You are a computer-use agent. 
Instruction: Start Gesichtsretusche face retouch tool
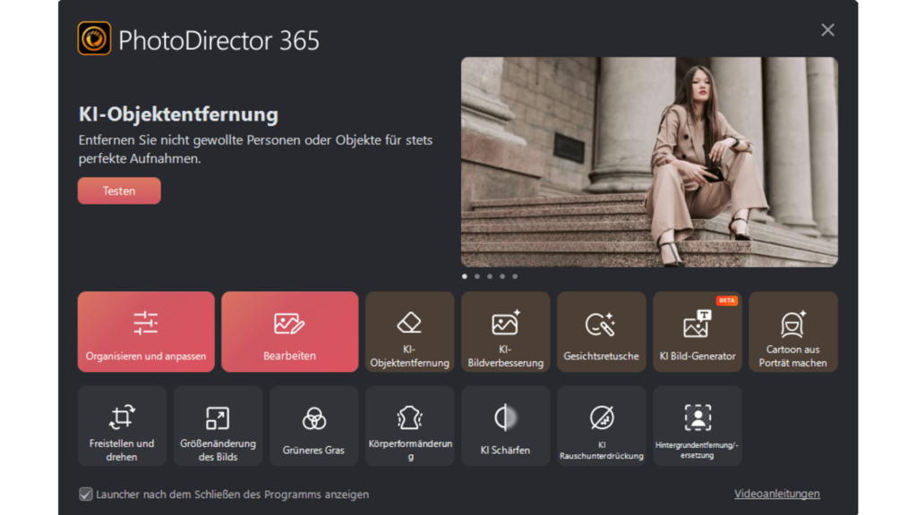tap(601, 332)
